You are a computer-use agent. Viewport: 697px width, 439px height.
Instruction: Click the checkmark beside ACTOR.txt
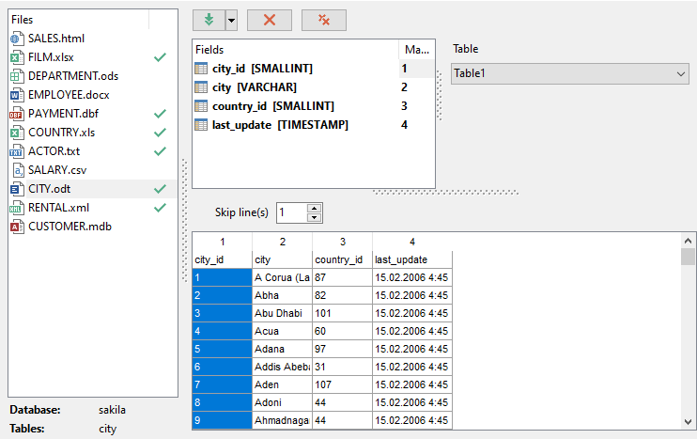(x=160, y=151)
